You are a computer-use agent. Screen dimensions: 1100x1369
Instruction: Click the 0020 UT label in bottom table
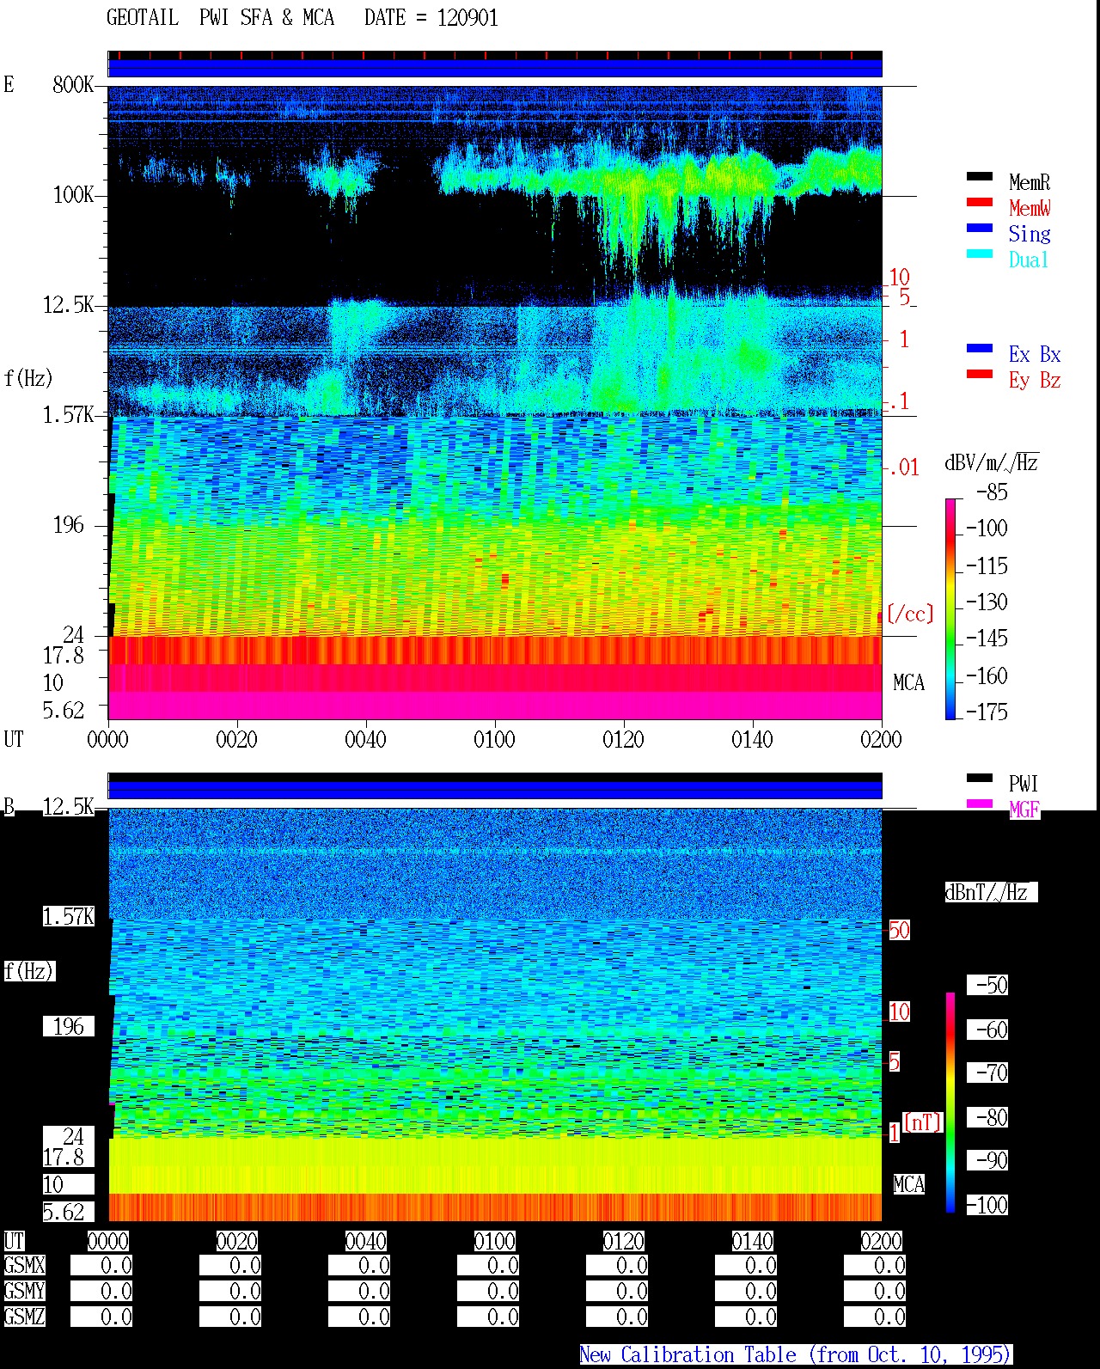point(236,1241)
